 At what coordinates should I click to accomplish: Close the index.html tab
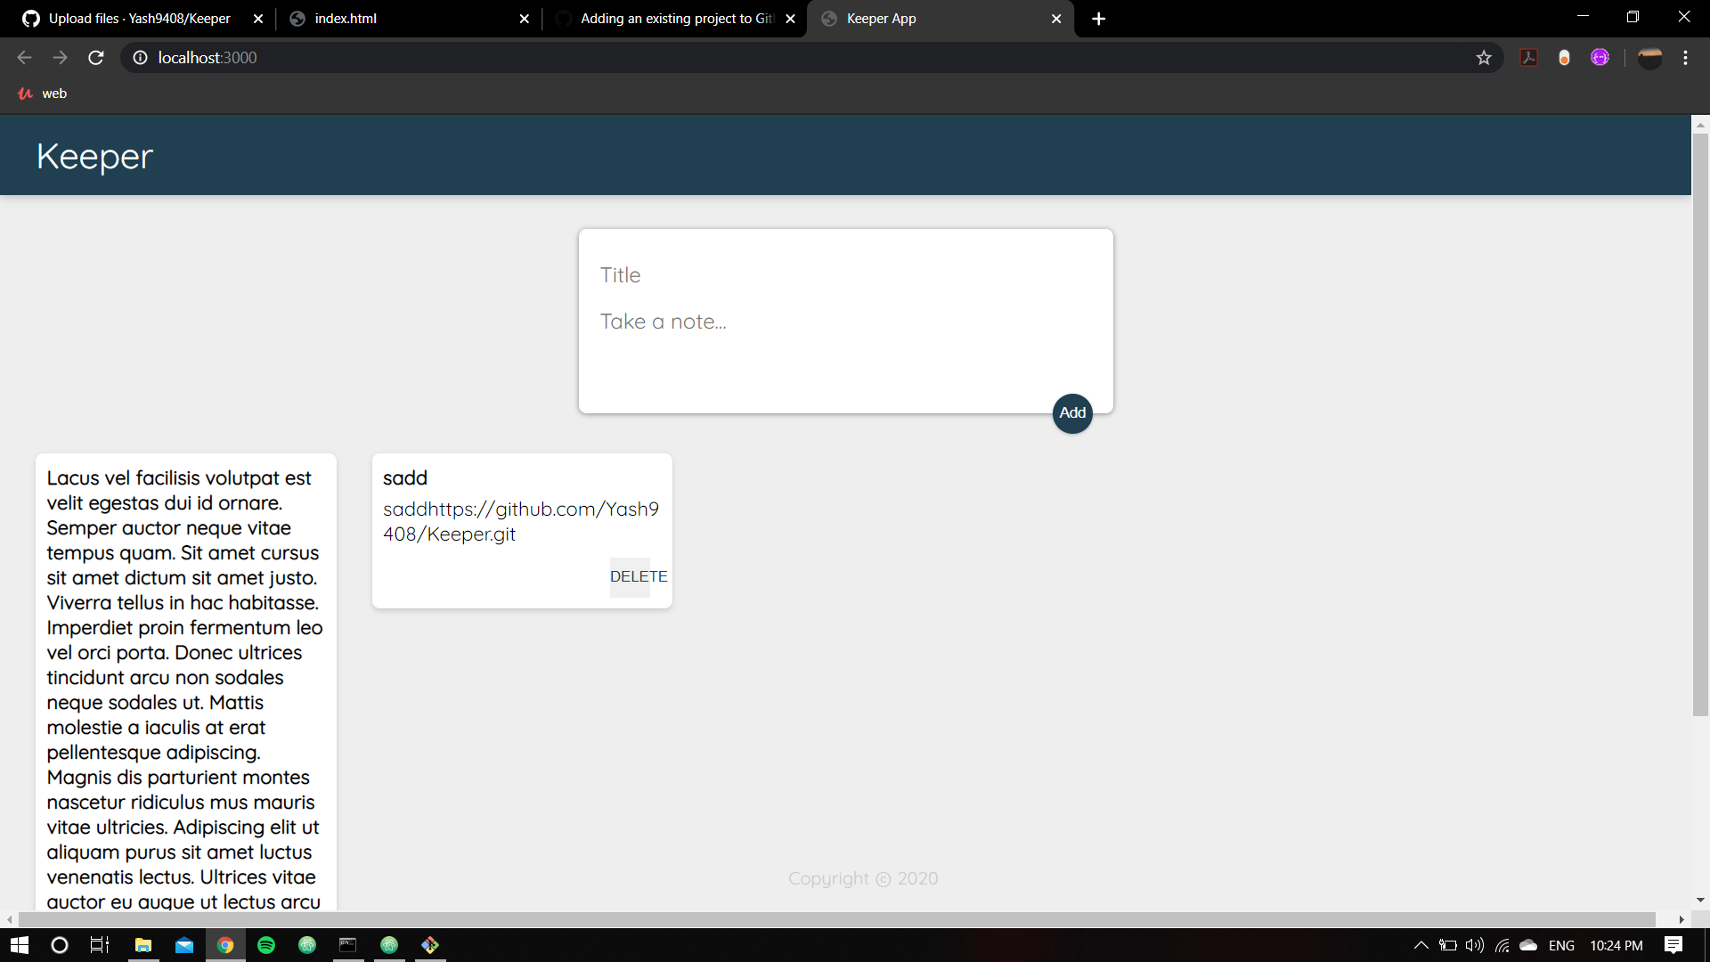click(524, 19)
